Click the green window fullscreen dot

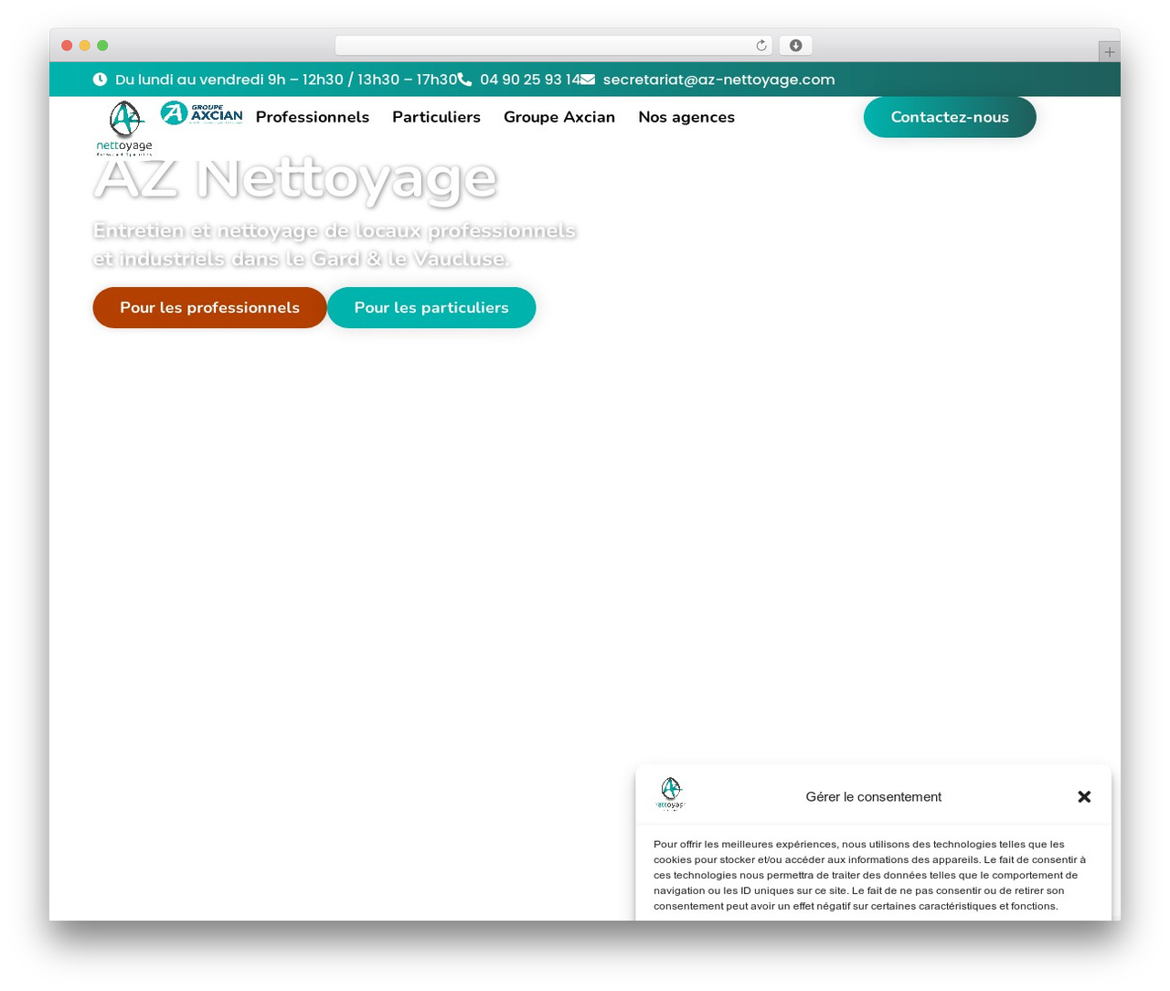click(102, 46)
